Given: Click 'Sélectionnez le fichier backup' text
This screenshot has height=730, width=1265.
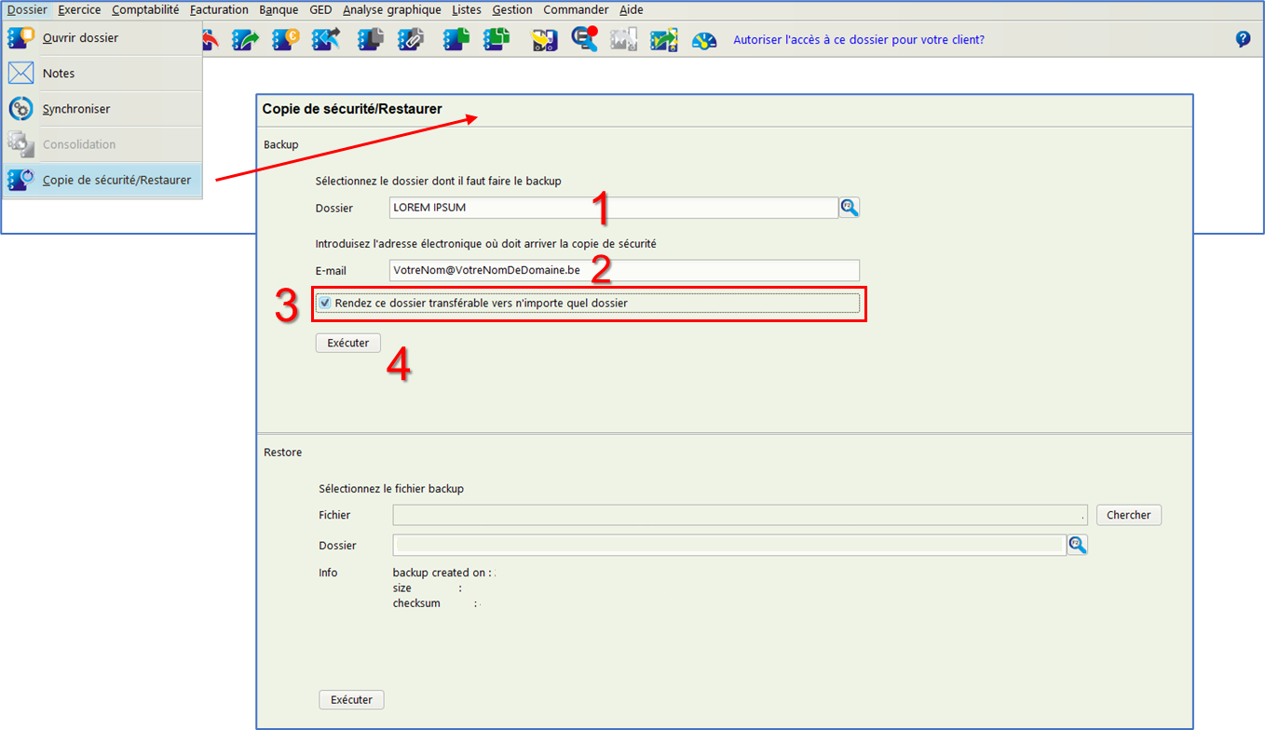Looking at the screenshot, I should click(391, 488).
